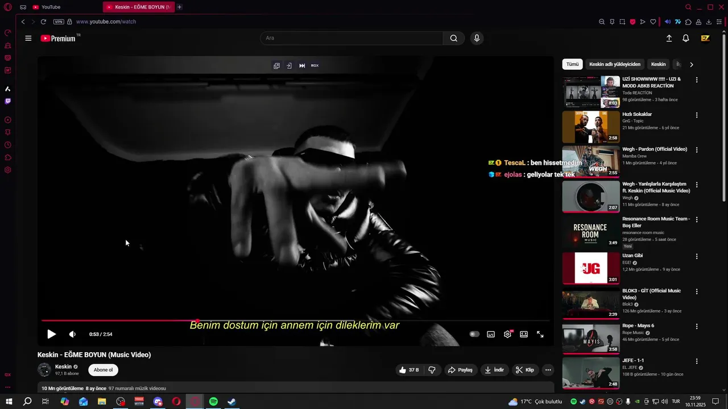Image resolution: width=728 pixels, height=409 pixels.
Task: Open Twitch from the Opera sidebar
Action: (x=8, y=101)
